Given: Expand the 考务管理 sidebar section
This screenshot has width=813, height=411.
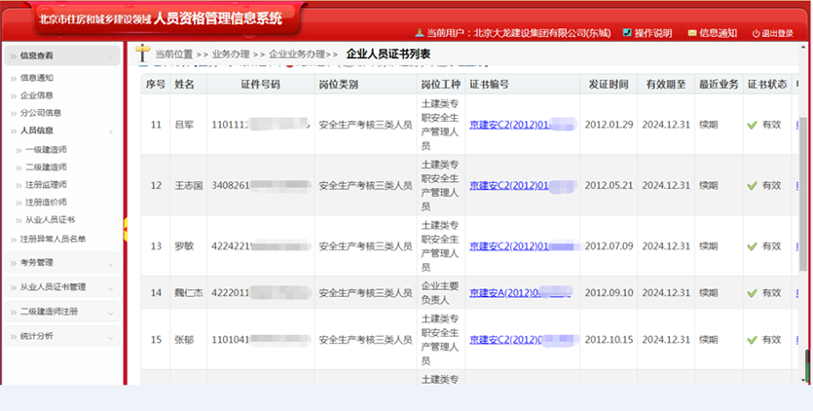Looking at the screenshot, I should (111, 262).
